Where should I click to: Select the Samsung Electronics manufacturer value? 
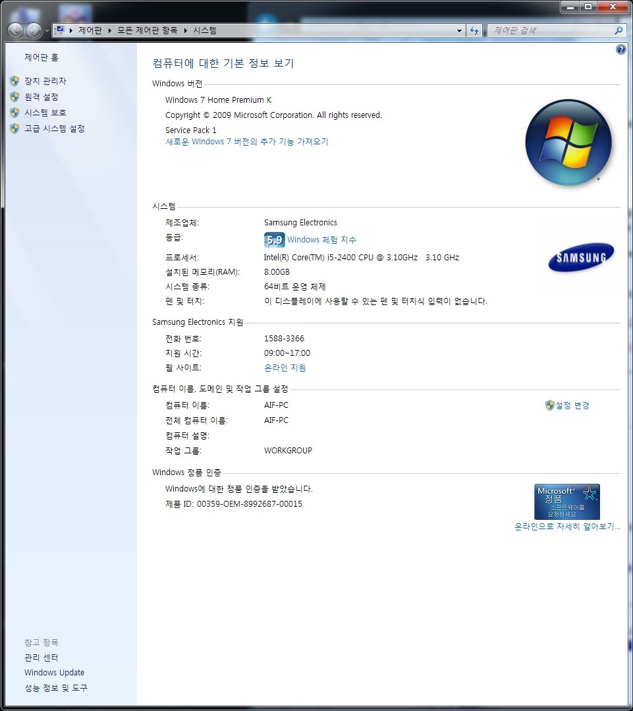pyautogui.click(x=300, y=223)
